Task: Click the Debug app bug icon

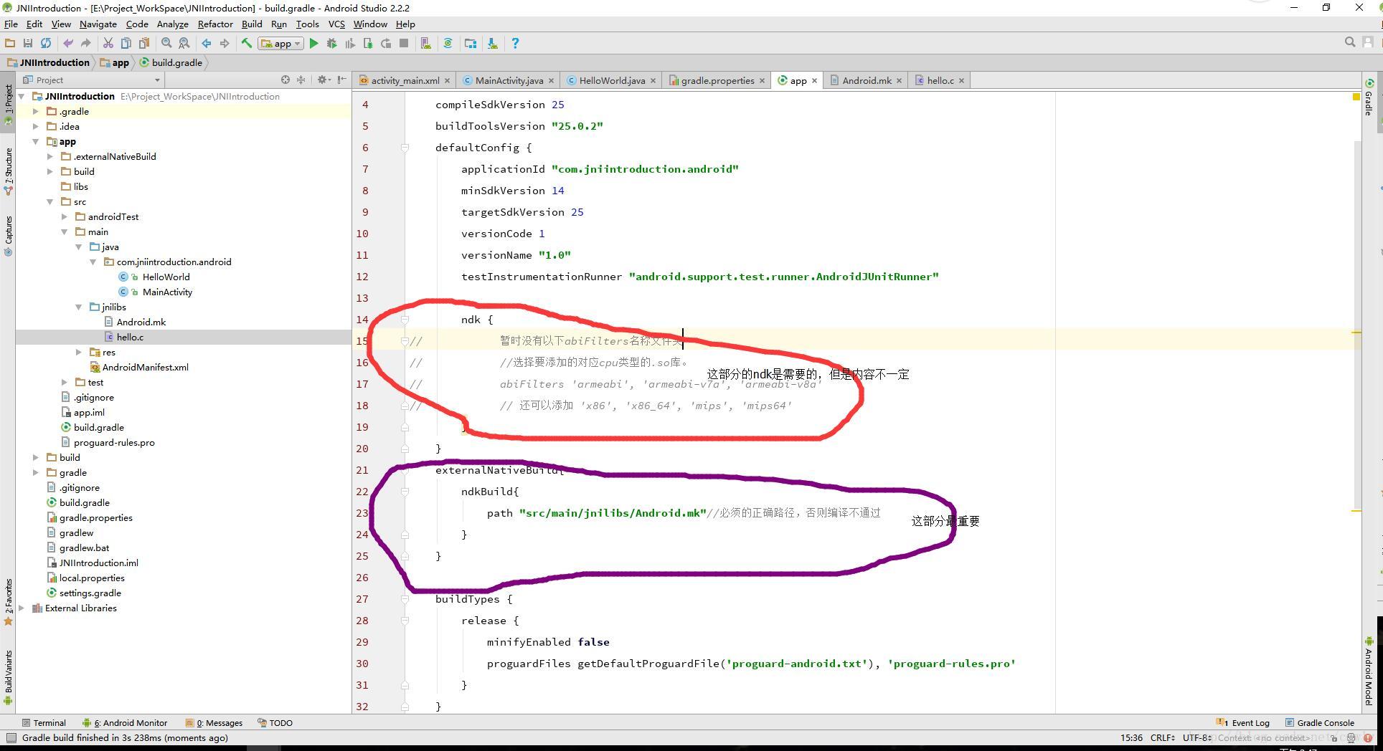Action: point(331,44)
